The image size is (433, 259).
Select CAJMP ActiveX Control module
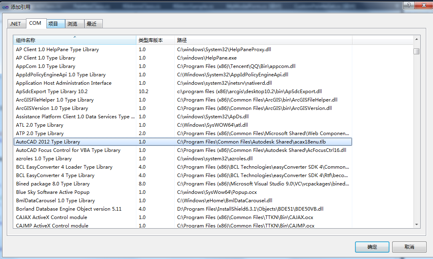coord(183,225)
